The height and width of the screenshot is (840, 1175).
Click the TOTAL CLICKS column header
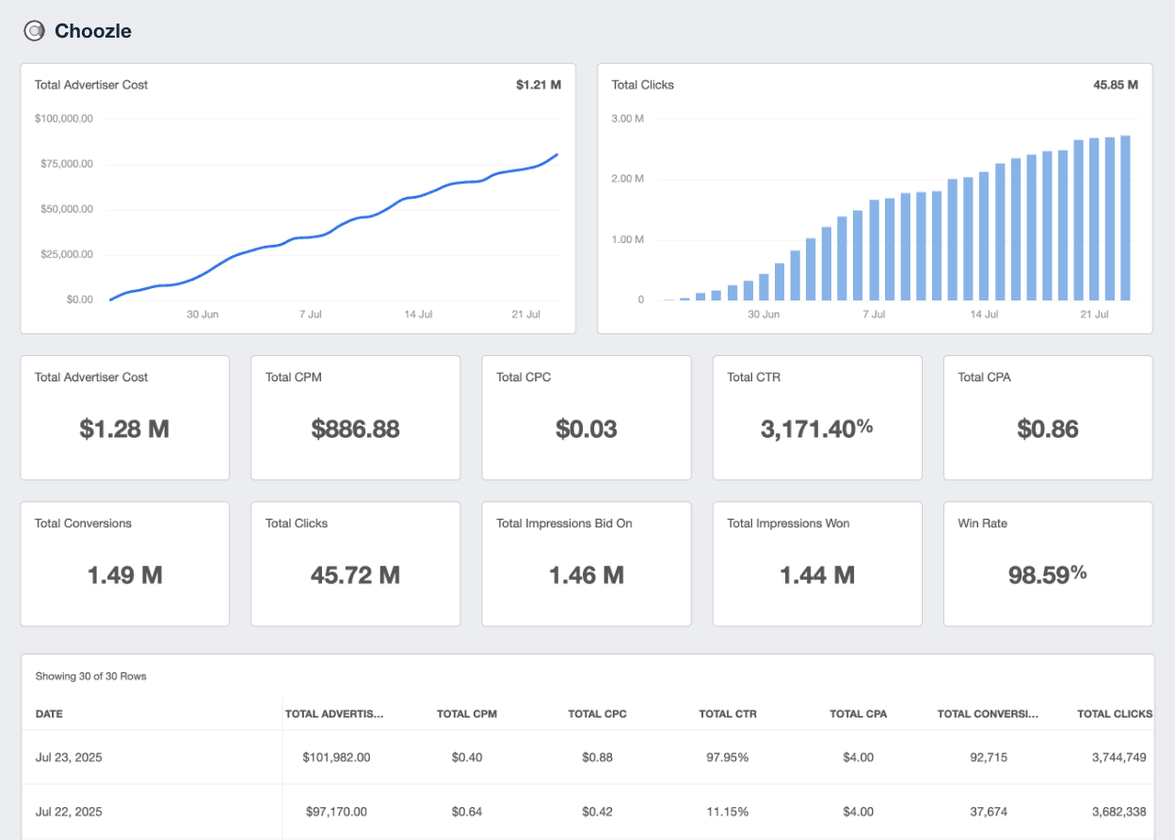tap(1114, 714)
